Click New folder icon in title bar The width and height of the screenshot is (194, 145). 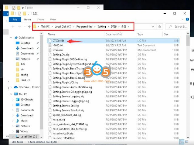(x=25, y=13)
